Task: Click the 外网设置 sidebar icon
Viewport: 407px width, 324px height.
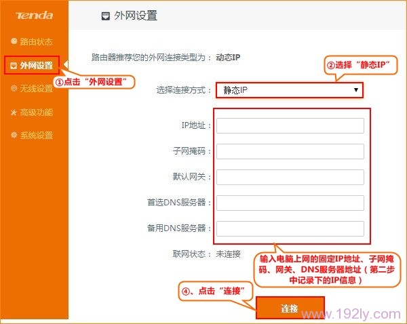Action: click(x=14, y=65)
